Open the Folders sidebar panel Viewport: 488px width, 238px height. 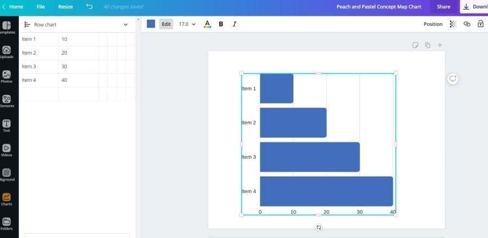pyautogui.click(x=7, y=224)
